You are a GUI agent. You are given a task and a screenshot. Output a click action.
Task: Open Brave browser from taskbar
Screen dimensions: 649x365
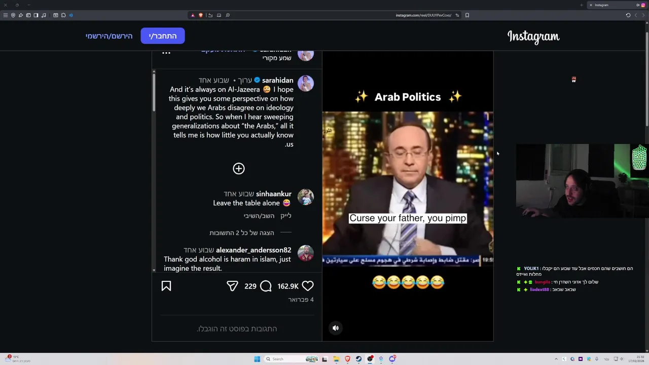[347, 359]
